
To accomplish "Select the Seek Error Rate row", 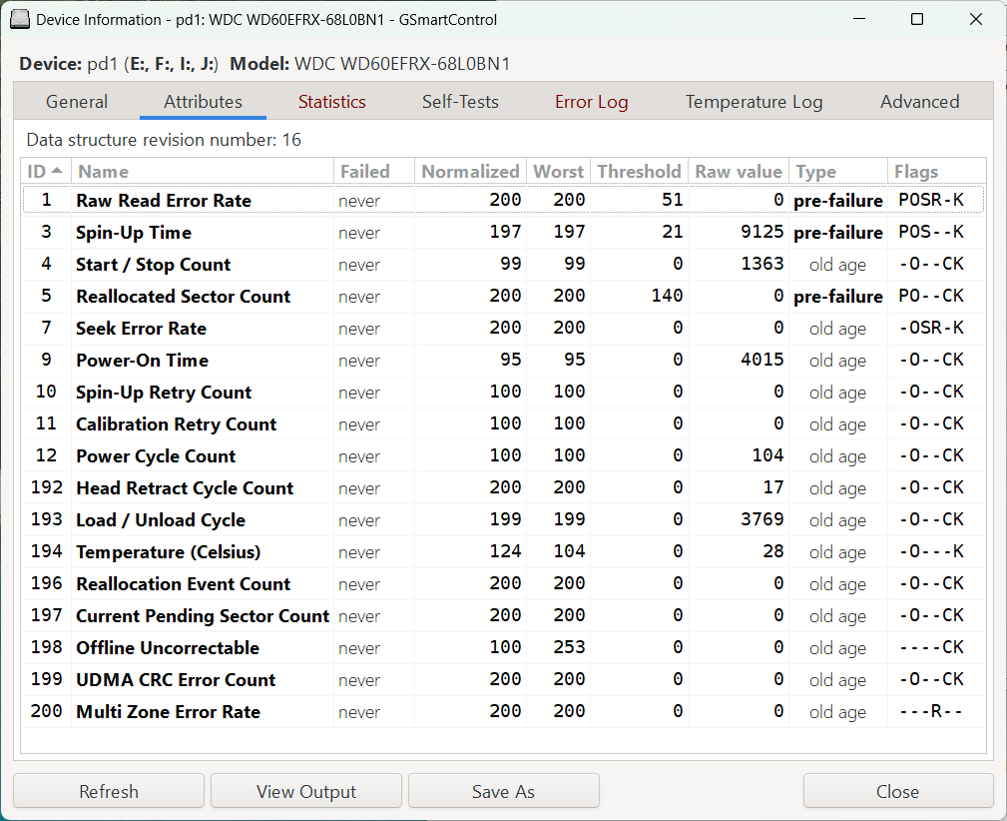I will 503,328.
